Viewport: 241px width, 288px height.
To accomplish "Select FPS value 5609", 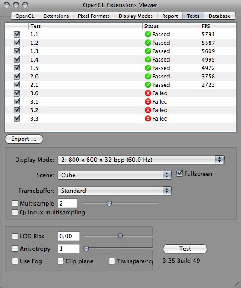I will [x=208, y=51].
